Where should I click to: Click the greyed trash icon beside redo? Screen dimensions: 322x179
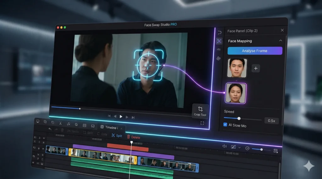tap(63, 130)
